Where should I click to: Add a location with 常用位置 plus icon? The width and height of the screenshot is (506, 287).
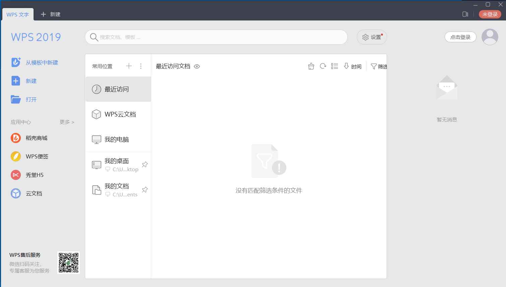pyautogui.click(x=129, y=66)
